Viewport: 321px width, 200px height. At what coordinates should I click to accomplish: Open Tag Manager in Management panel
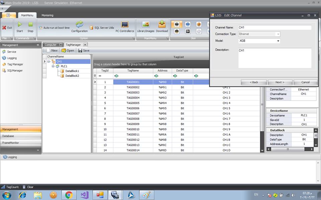tap(13, 64)
